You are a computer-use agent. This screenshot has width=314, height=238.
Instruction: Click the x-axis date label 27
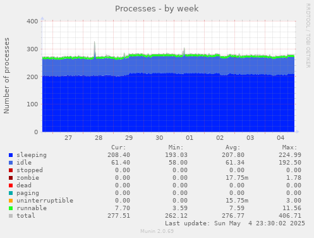point(68,138)
